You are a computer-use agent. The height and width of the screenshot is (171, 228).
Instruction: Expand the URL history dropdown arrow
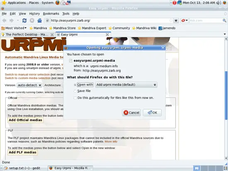pyautogui.click(x=176, y=20)
